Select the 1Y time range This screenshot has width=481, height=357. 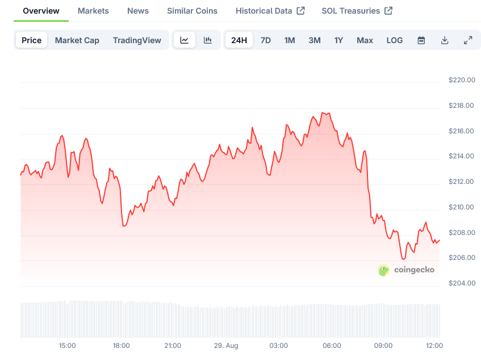[x=338, y=40]
